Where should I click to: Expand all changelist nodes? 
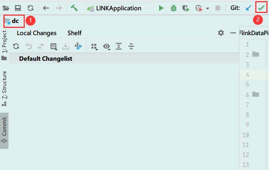click(119, 46)
